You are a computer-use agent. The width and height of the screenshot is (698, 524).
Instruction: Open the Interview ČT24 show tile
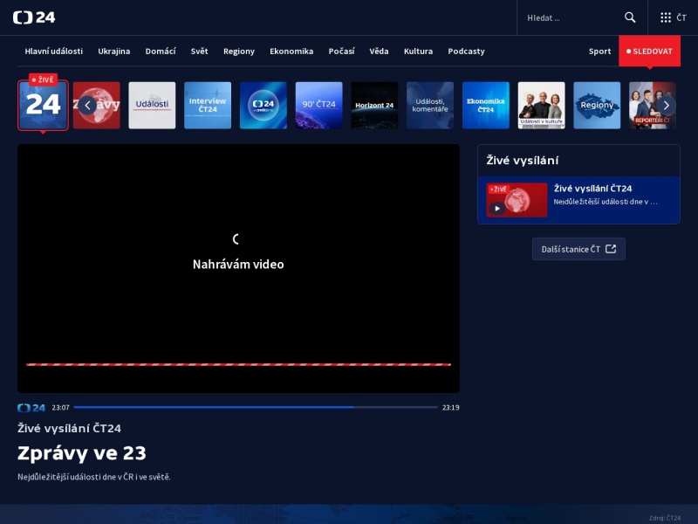tap(208, 106)
